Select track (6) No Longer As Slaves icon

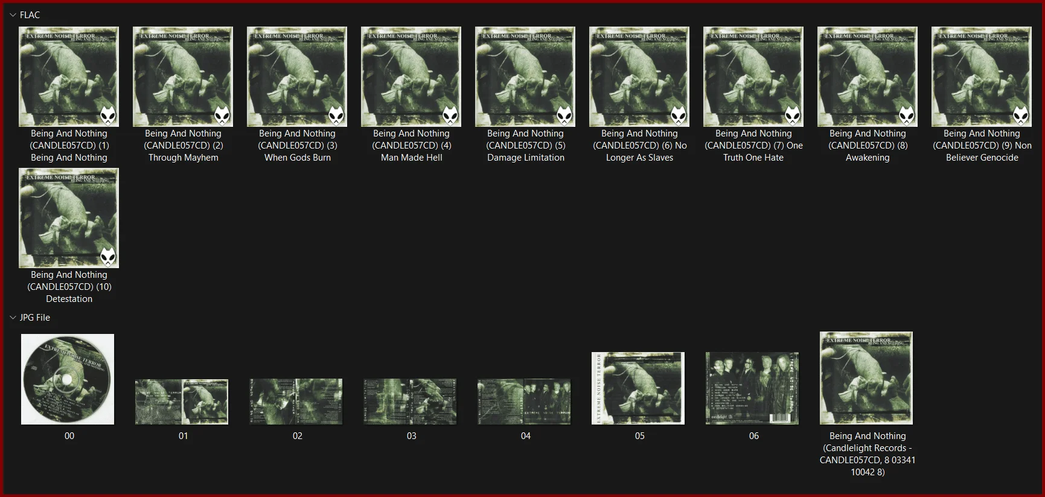coord(639,77)
